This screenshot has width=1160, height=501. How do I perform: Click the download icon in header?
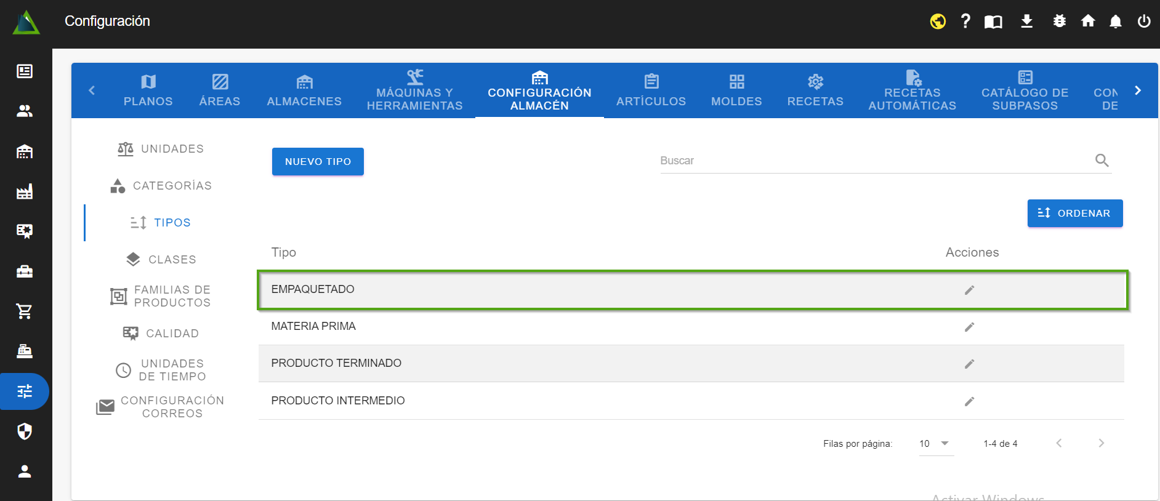pyautogui.click(x=1026, y=22)
